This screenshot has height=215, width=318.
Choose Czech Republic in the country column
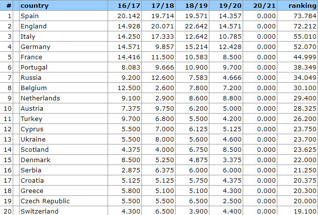tap(45, 201)
